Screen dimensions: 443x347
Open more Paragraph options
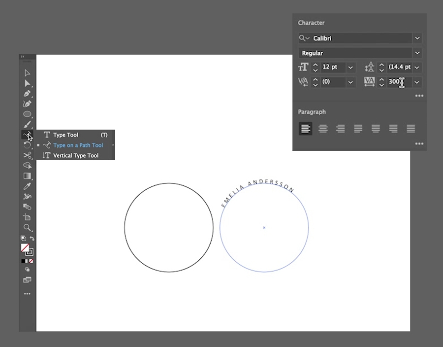419,143
